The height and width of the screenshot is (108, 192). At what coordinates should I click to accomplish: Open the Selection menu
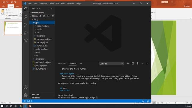(x=43, y=4)
